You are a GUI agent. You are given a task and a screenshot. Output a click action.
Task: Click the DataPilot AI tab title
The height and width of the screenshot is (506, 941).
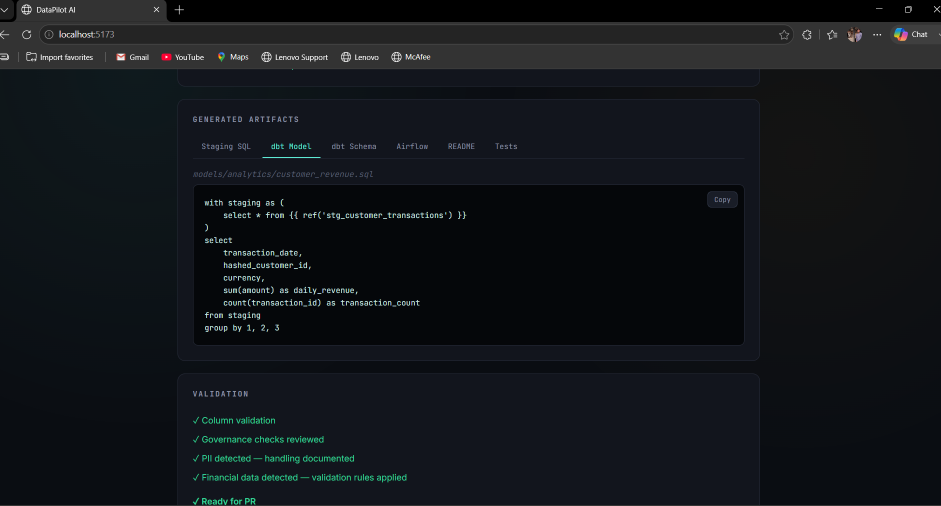[x=56, y=9]
